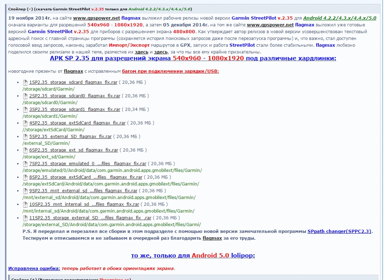
Task: Click path /mnt/internal_sd/Android/data/... Garmin/
Action: click(x=108, y=211)
